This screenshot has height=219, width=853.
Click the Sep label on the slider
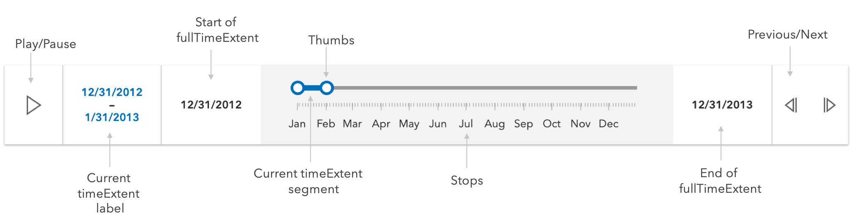point(523,123)
